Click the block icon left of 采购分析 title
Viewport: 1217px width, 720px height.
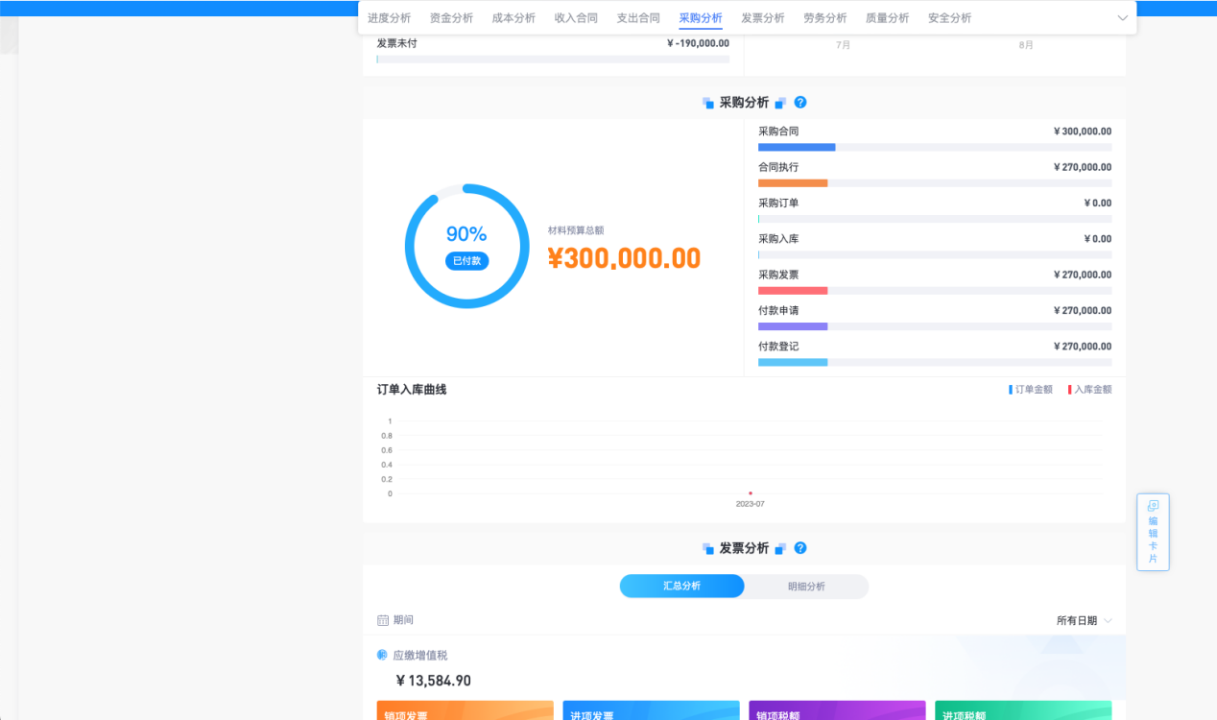708,102
